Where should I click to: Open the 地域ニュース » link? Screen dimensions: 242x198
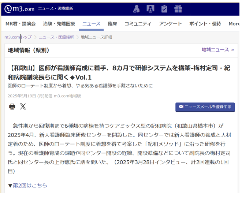pos(218,50)
